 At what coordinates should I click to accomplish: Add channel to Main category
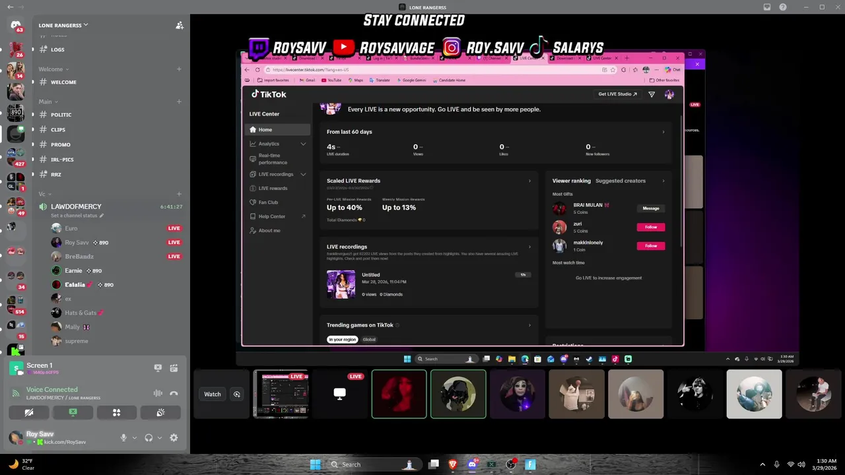click(x=179, y=102)
